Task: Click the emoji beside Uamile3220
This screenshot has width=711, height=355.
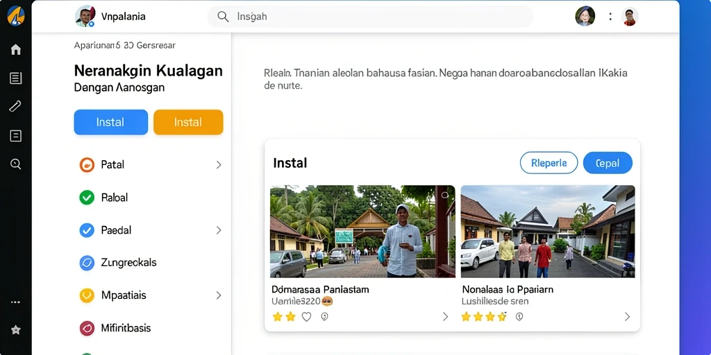Action: (327, 301)
